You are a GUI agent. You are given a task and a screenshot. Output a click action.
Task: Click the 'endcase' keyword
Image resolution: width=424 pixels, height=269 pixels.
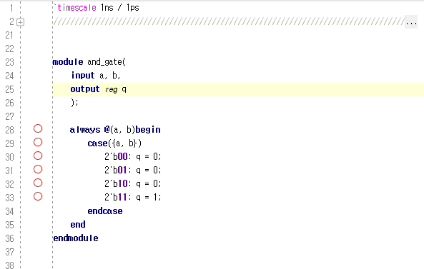(x=105, y=210)
